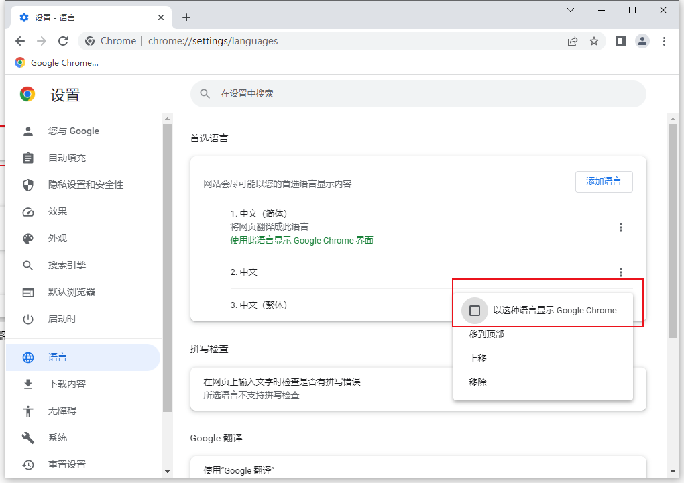Click the forward navigation arrow

pos(42,41)
